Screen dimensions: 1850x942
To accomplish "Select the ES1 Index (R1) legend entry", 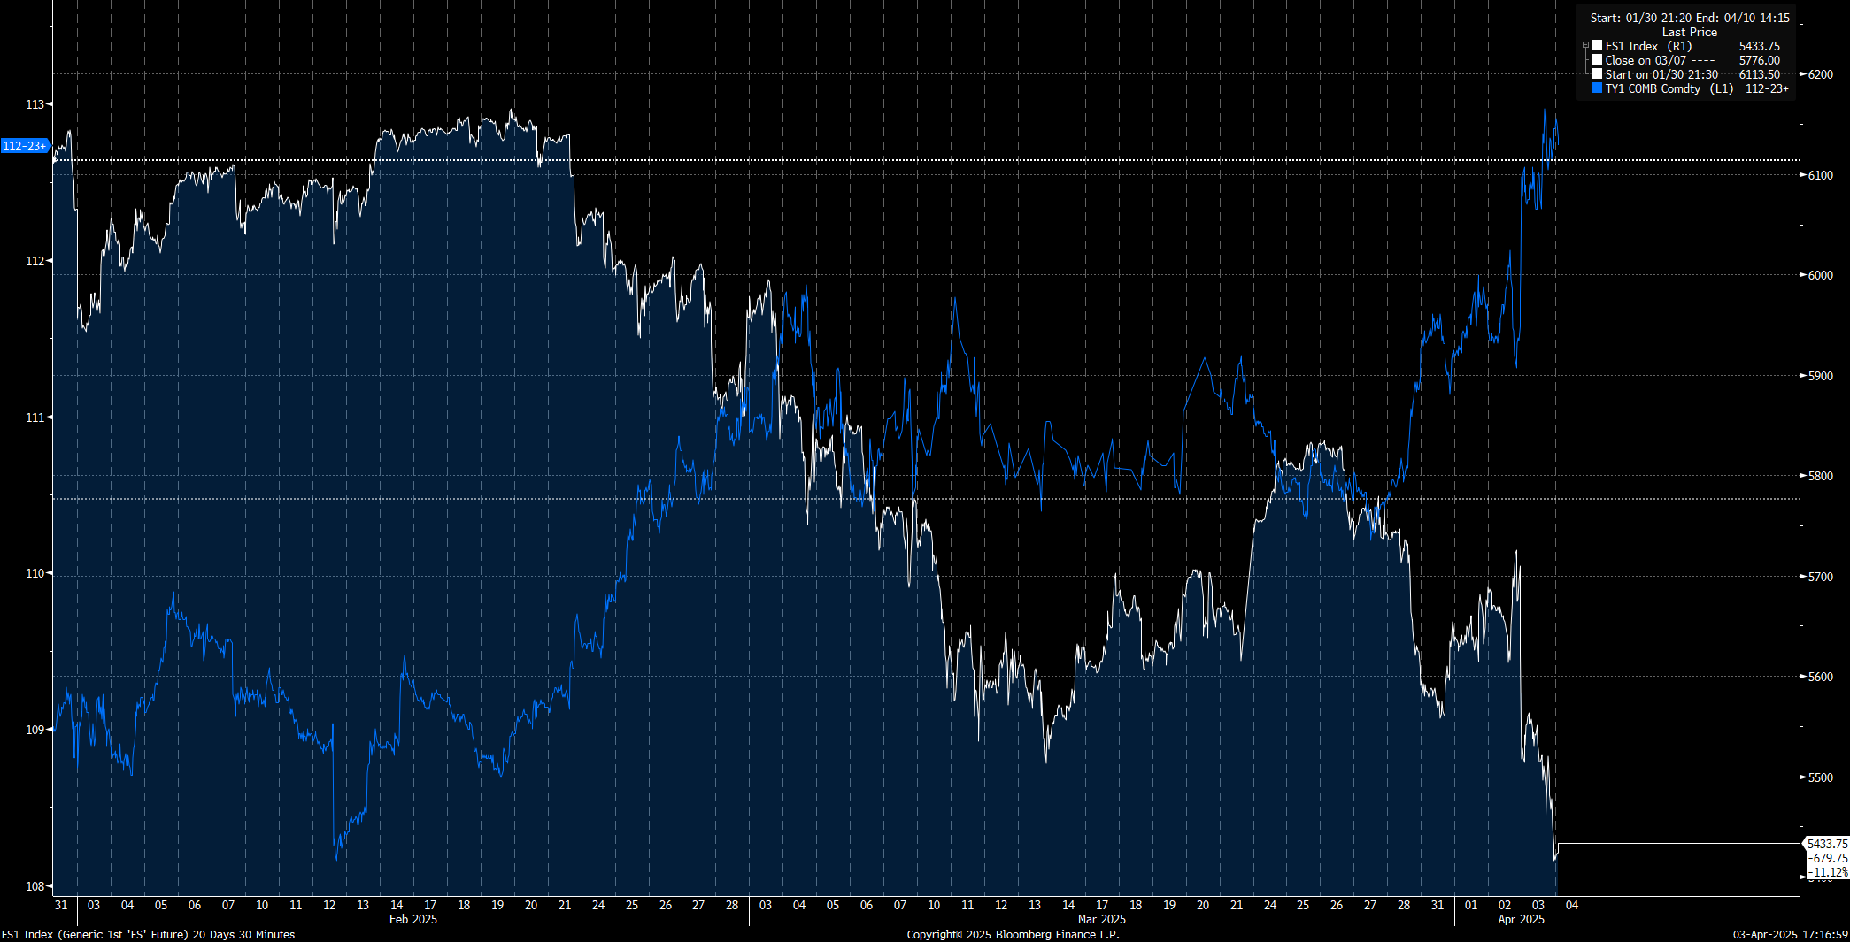I will (1648, 46).
